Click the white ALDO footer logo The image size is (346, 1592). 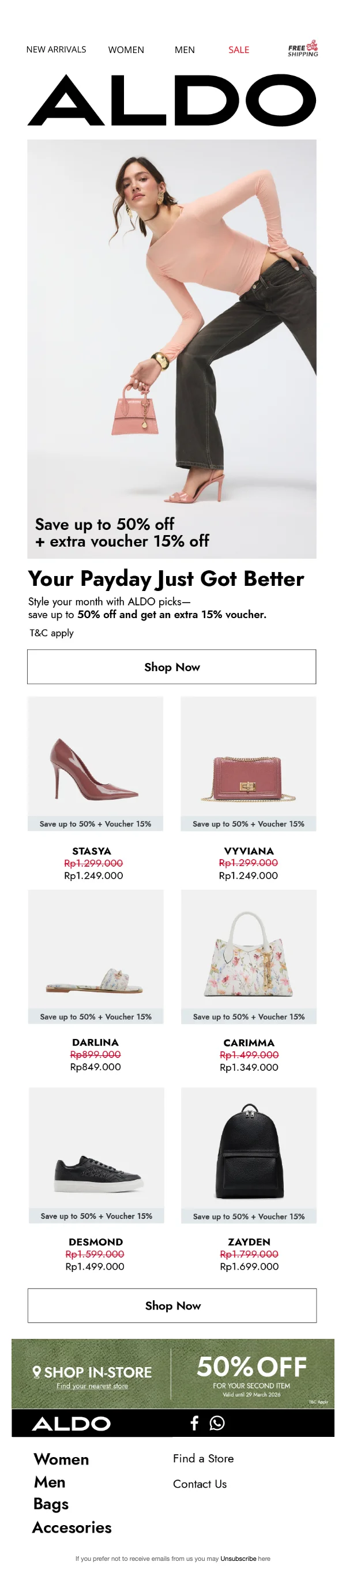coord(72,1424)
